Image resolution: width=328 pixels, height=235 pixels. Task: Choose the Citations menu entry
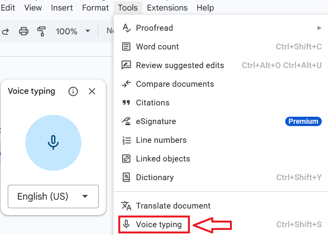(221, 103)
